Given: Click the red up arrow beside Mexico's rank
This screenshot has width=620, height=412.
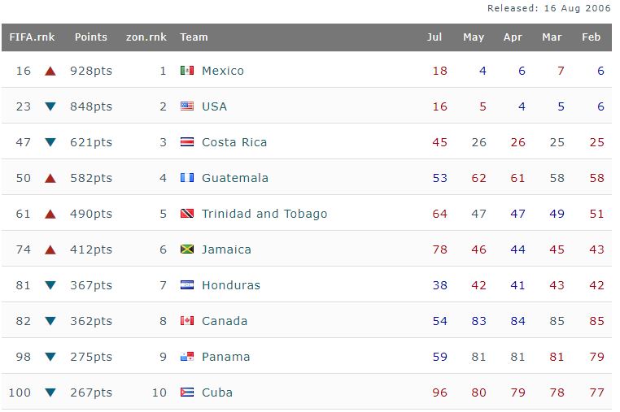Looking at the screenshot, I should click(50, 71).
